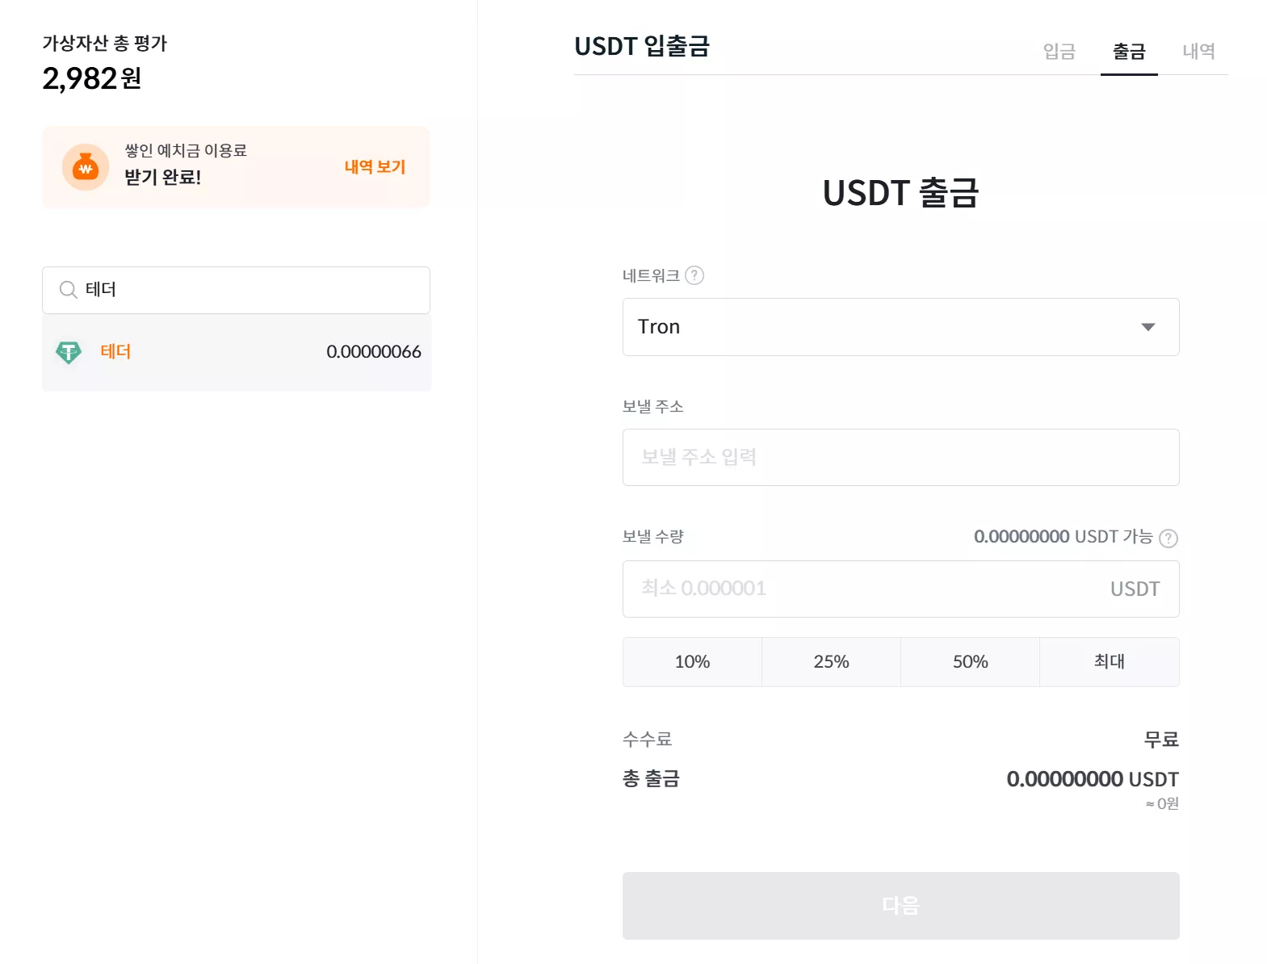This screenshot has width=1267, height=964.
Task: Select the 테더 asset row in list
Action: coord(237,352)
